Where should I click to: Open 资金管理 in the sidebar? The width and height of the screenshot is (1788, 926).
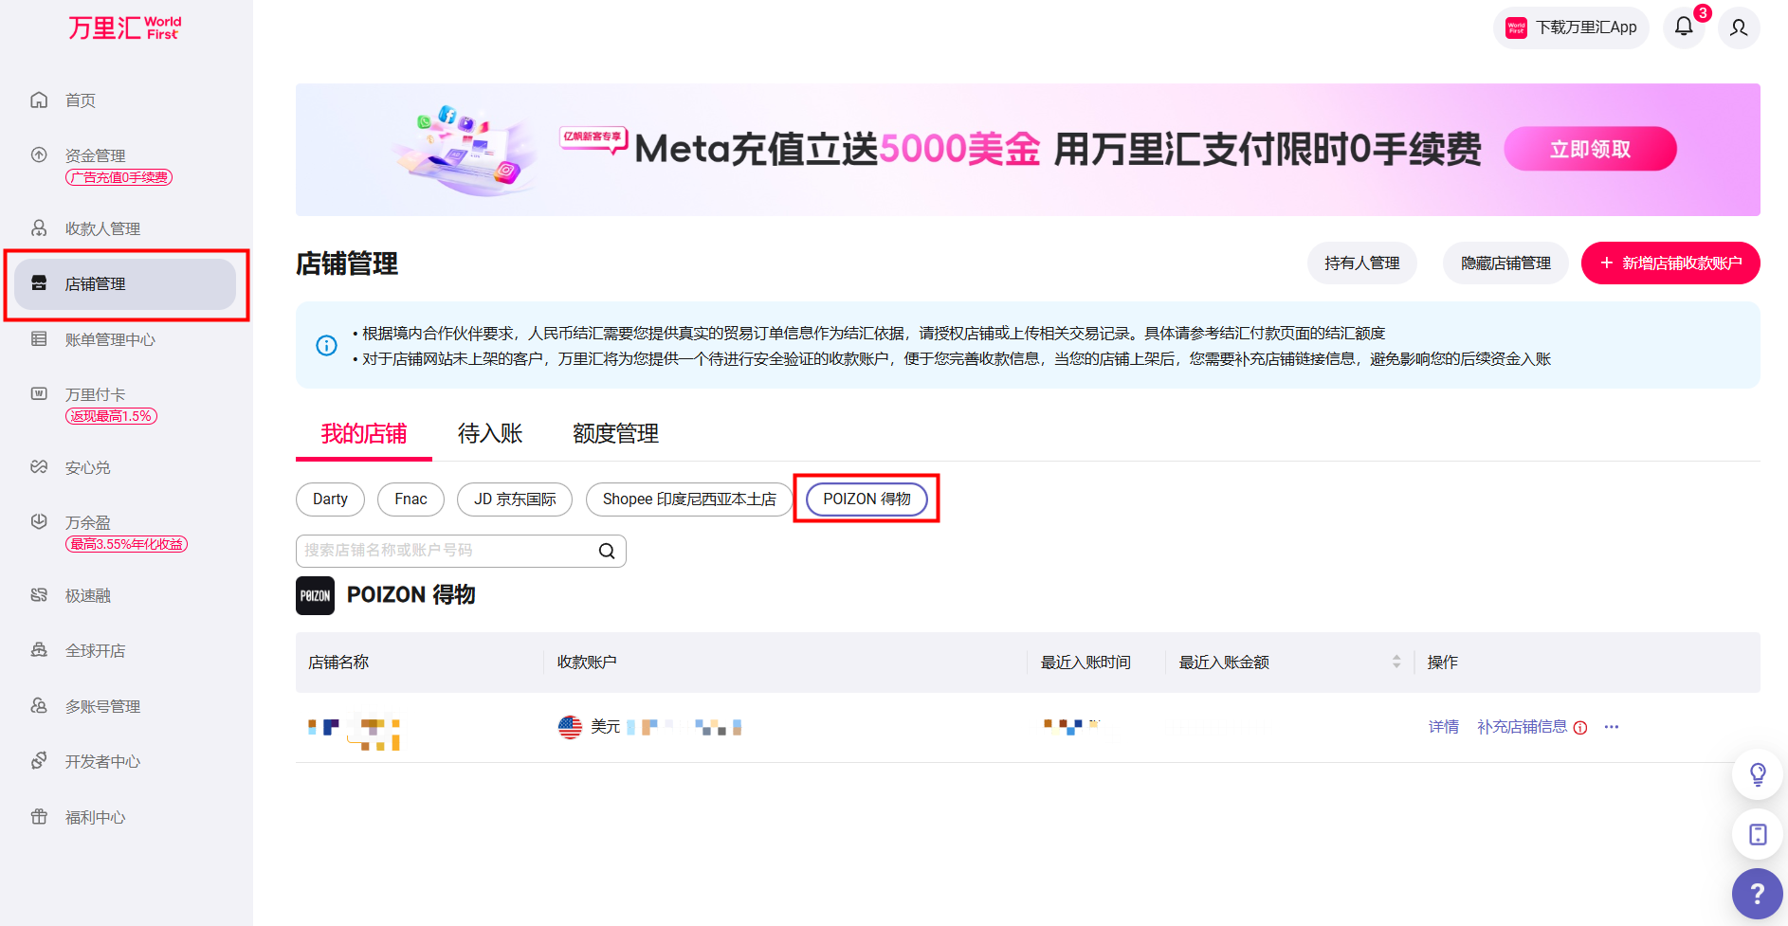pos(96,155)
